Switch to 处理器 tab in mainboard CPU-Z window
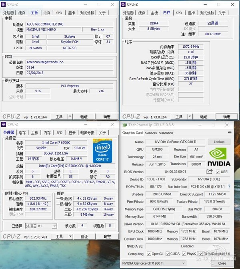240x269 pixels. (x=8, y=13)
